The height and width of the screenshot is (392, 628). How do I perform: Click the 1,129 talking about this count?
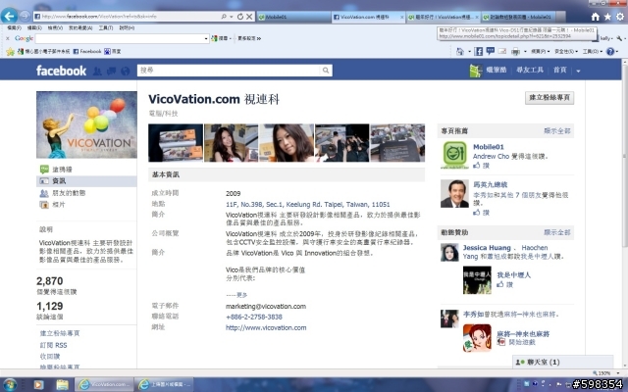click(50, 306)
